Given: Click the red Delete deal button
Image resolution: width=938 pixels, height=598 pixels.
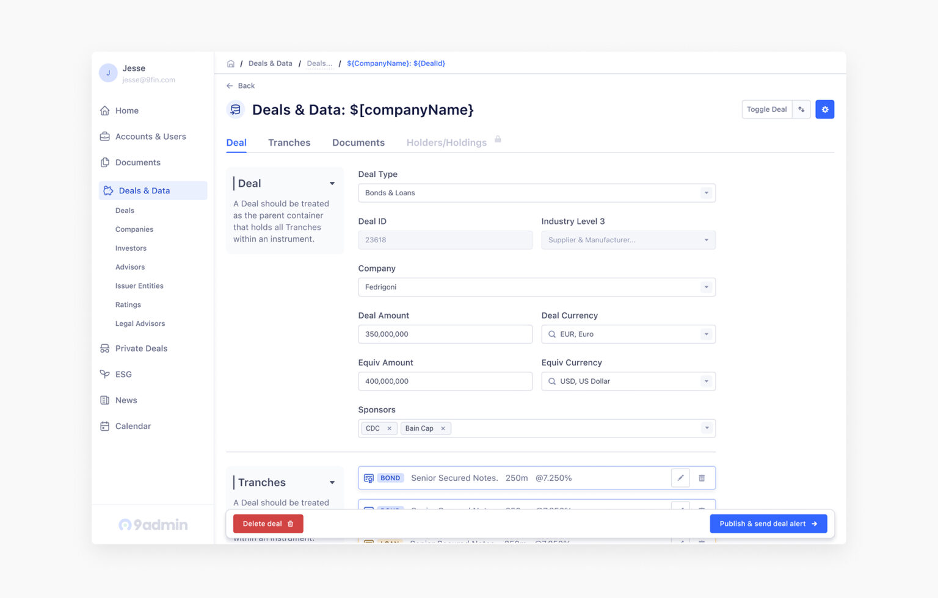Looking at the screenshot, I should click(x=268, y=524).
